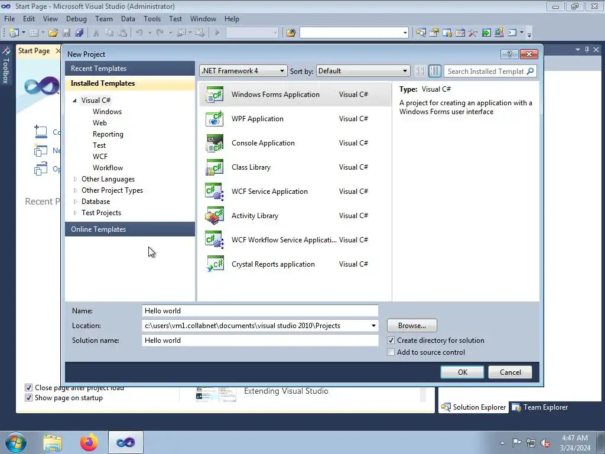Image resolution: width=605 pixels, height=454 pixels.
Task: Open the toolbar search combo box dropdown
Action: coord(405,33)
